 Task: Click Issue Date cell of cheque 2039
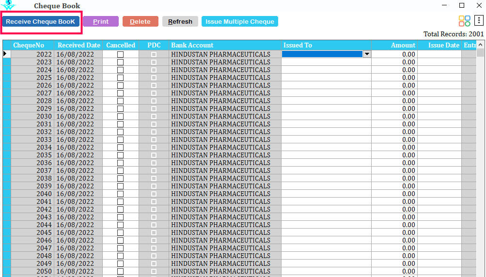point(439,186)
